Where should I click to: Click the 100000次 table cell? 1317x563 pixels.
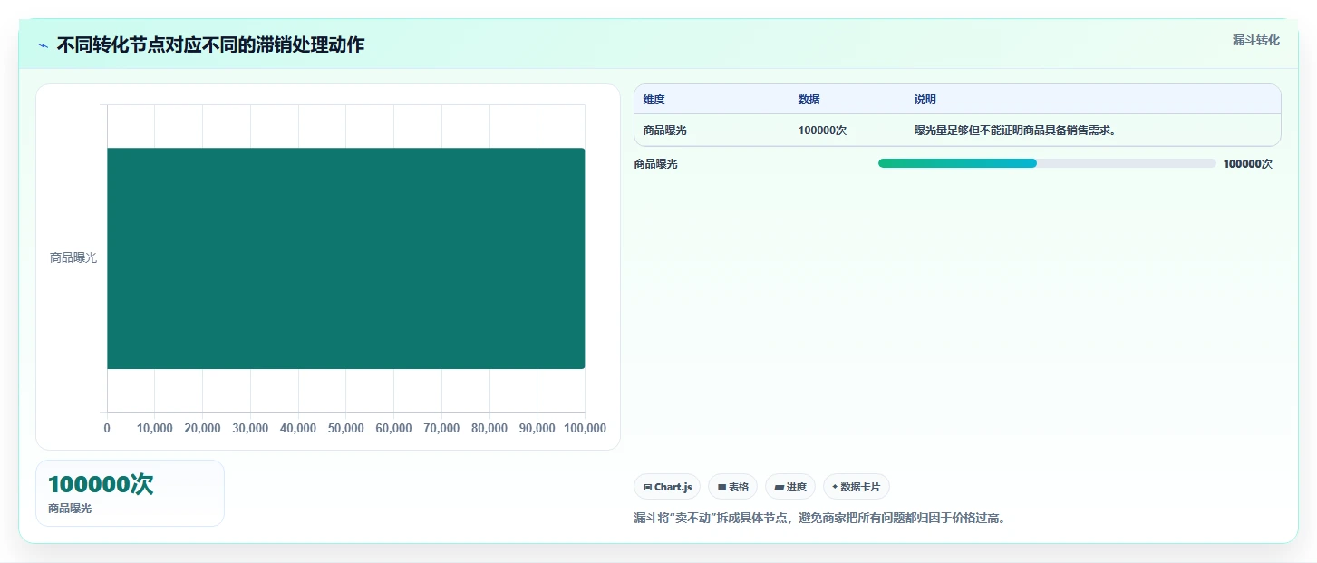pyautogui.click(x=822, y=131)
